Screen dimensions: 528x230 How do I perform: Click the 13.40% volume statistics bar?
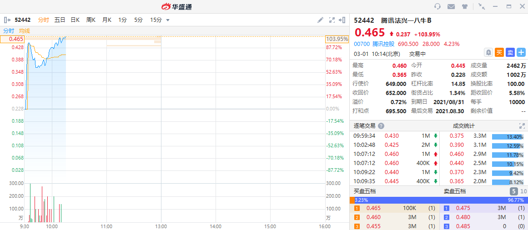(x=508, y=137)
